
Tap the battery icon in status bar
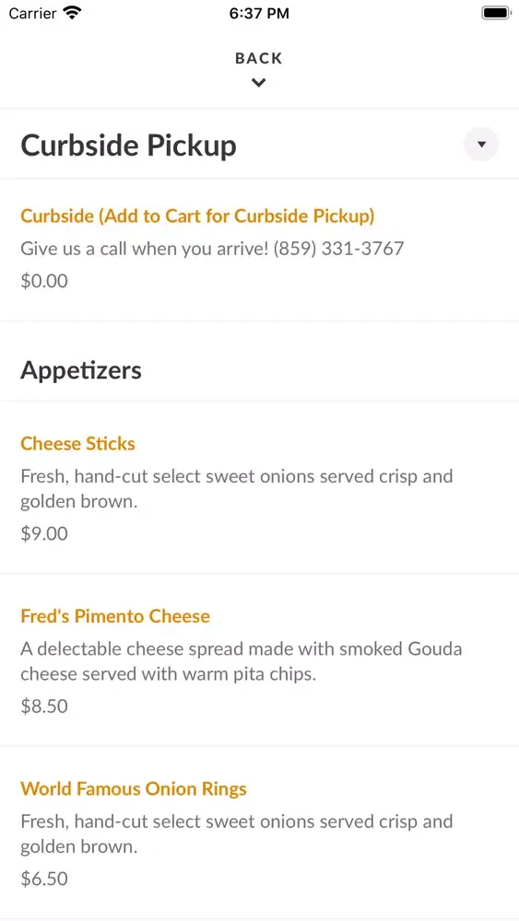496,13
